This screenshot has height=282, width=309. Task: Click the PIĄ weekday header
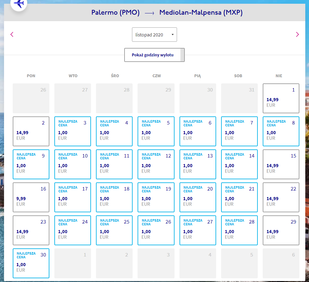(x=198, y=76)
